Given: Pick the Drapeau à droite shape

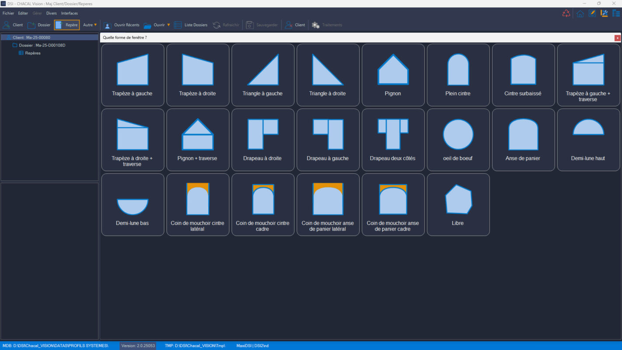Looking at the screenshot, I should (x=263, y=140).
